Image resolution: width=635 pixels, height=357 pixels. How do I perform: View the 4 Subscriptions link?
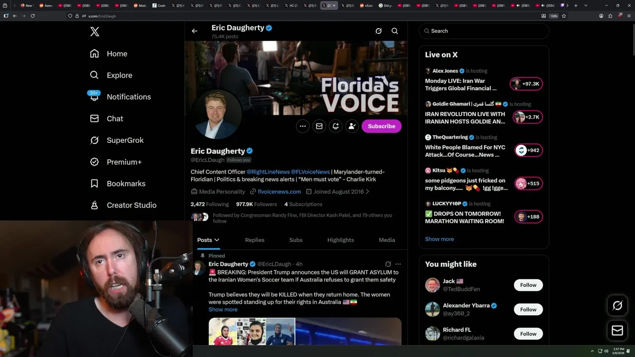[303, 204]
